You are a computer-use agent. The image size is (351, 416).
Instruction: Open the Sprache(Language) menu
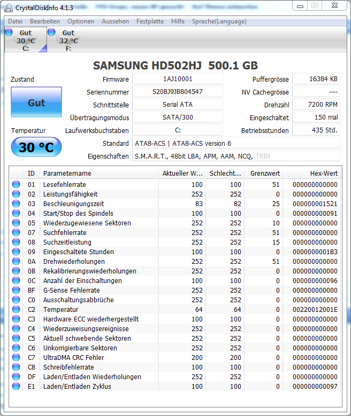[219, 21]
